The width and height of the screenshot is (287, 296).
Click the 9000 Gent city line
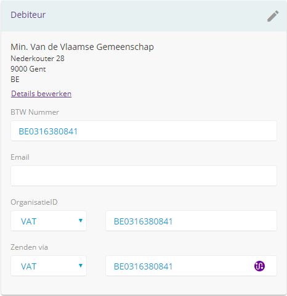coord(28,69)
